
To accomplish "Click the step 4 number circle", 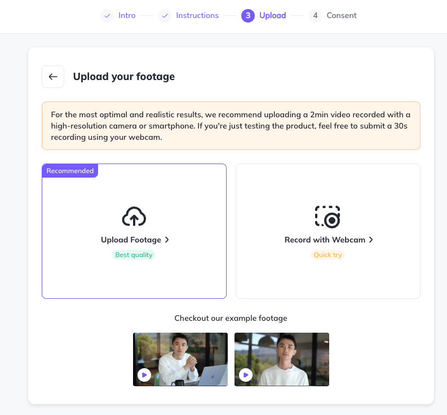I will pyautogui.click(x=316, y=16).
